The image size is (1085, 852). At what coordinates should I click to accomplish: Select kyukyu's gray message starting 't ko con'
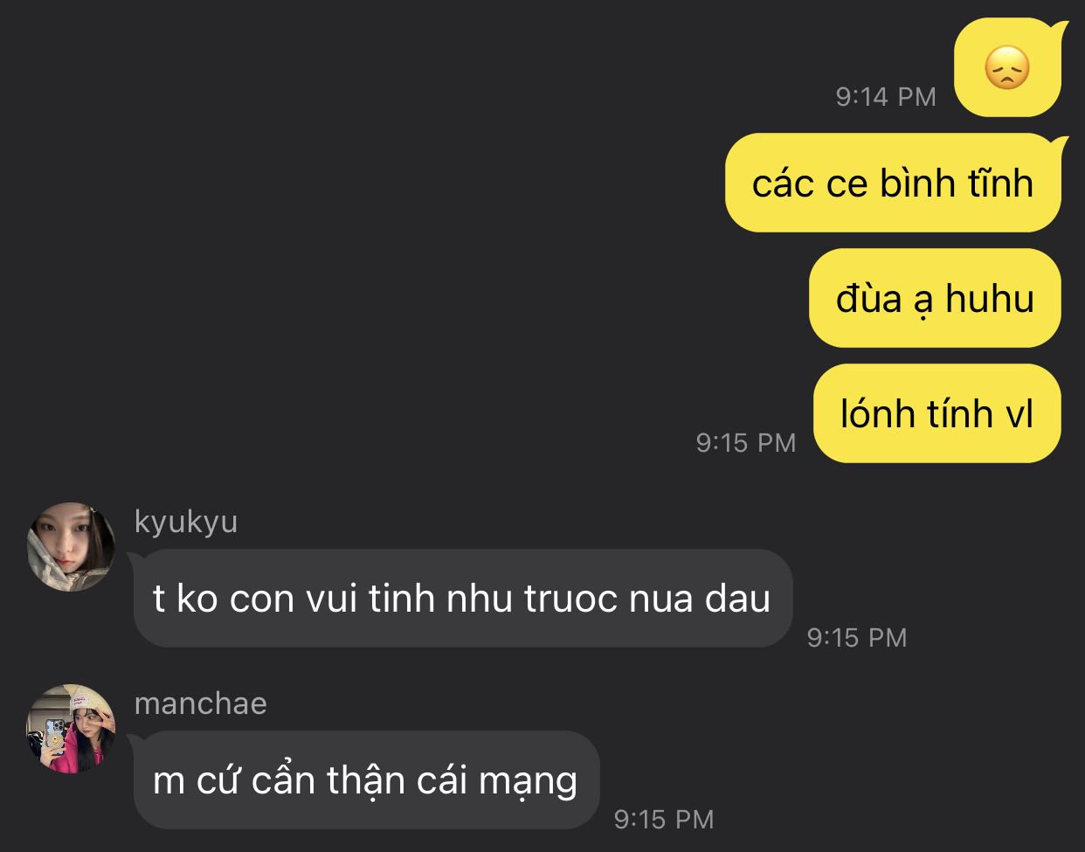click(463, 599)
